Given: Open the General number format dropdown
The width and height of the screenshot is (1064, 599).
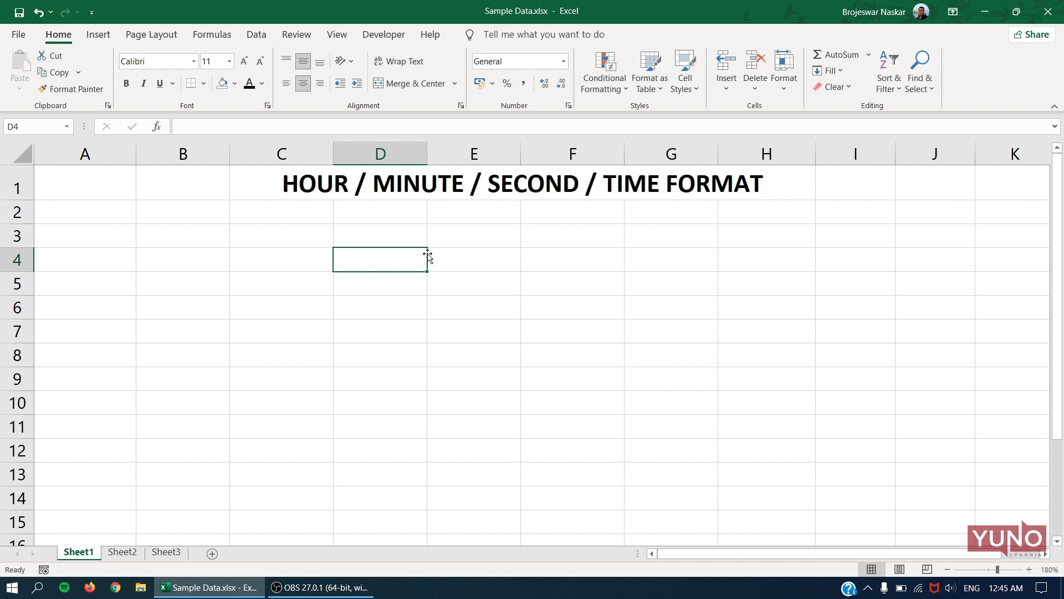Looking at the screenshot, I should [563, 61].
